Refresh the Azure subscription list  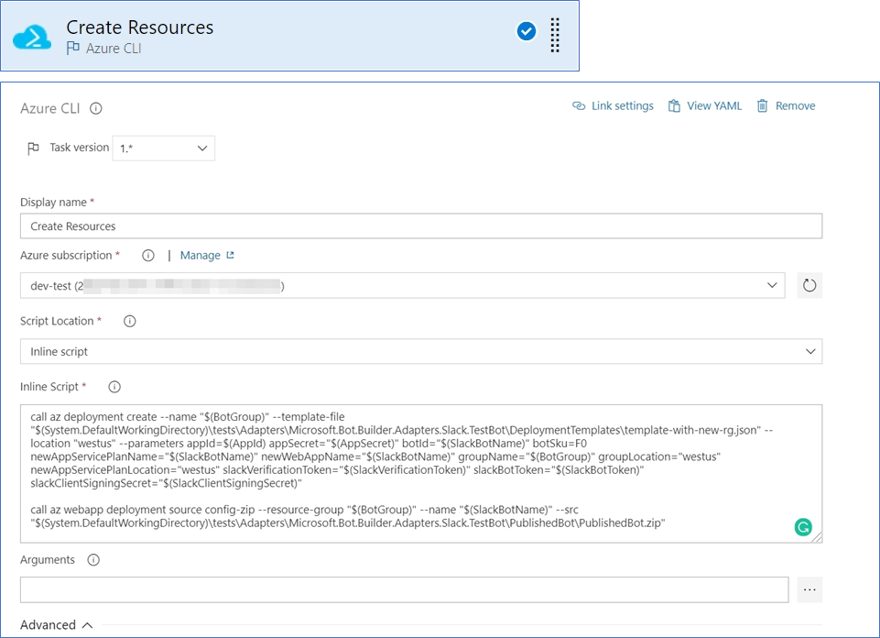[x=809, y=285]
